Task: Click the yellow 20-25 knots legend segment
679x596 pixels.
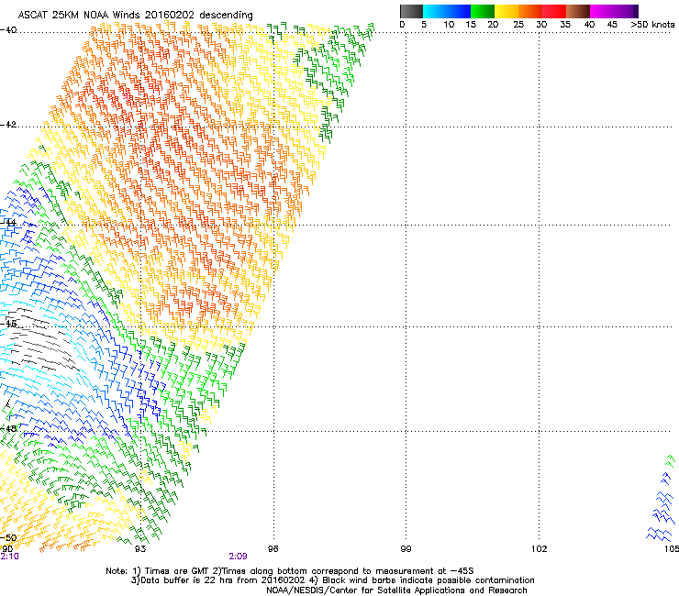Action: [x=506, y=11]
